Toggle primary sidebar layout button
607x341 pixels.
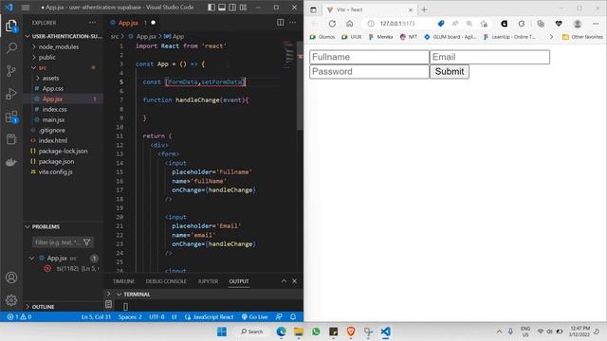[212, 8]
